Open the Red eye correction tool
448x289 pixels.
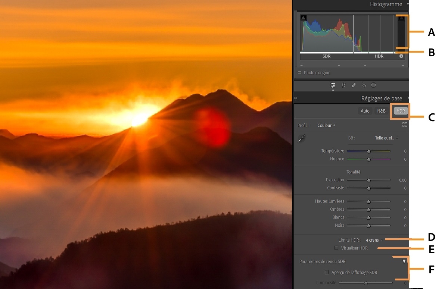(x=364, y=85)
